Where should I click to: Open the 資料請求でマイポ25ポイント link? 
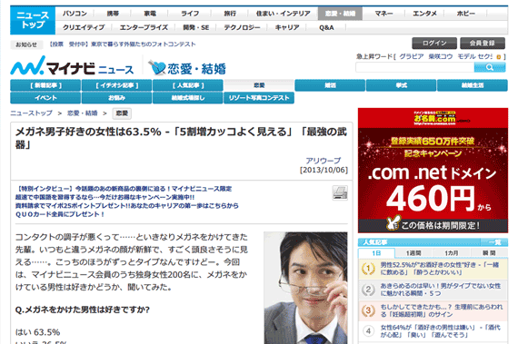coord(127,205)
